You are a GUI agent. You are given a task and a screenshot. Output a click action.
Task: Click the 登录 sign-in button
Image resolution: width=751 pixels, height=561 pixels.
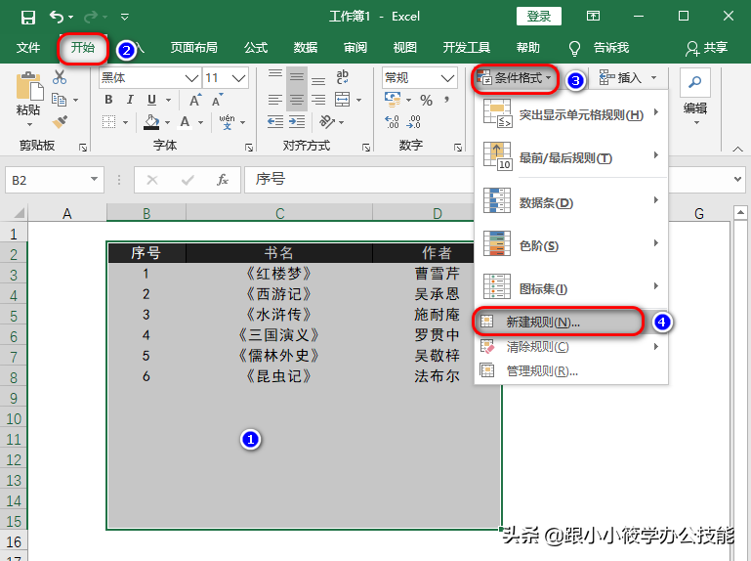(x=539, y=17)
